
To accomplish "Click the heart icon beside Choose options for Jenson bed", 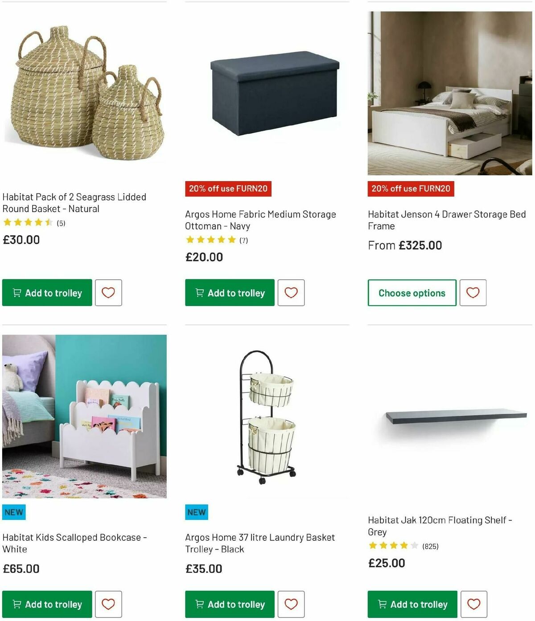I will (473, 293).
